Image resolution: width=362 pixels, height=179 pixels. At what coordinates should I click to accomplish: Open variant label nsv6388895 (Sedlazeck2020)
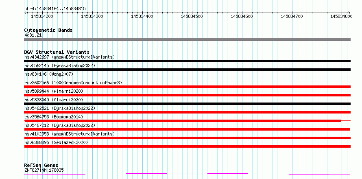pyautogui.click(x=56, y=142)
